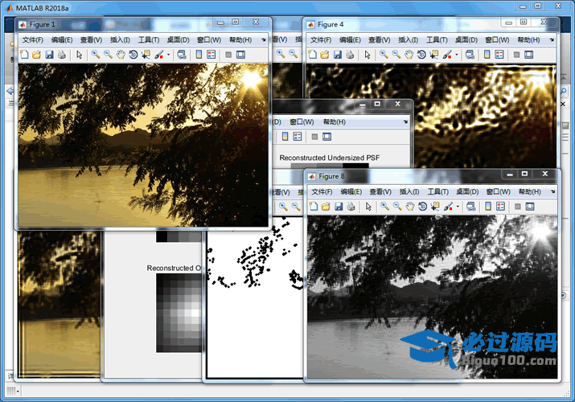This screenshot has height=402, width=575.
Task: Enable Rotate 3D tool in Figure 8
Action: click(x=422, y=207)
